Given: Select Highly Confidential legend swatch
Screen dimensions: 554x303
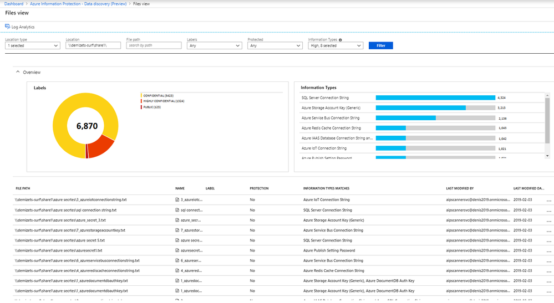Looking at the screenshot, I should pyautogui.click(x=141, y=101).
